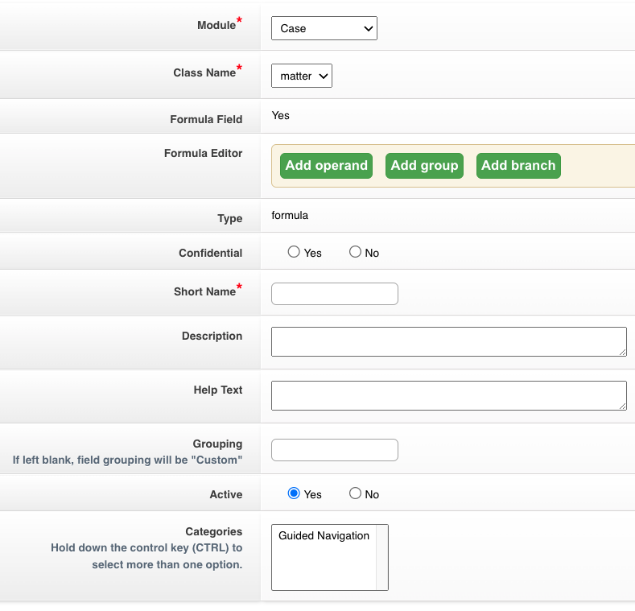Click the Categories CTRL hint text
635x611 pixels.
146,556
